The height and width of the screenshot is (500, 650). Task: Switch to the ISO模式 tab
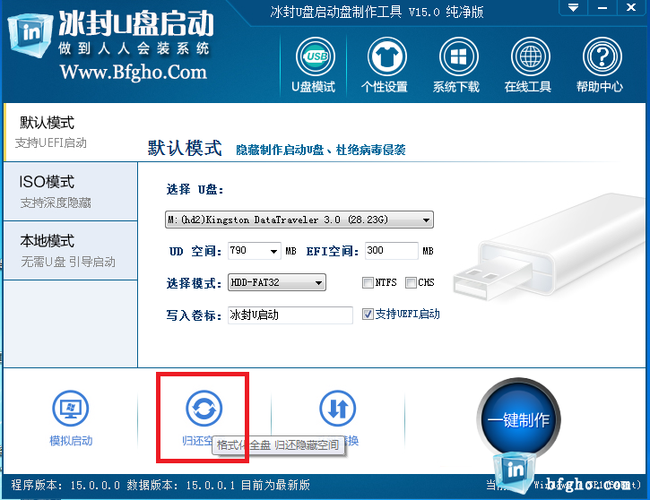(x=71, y=192)
